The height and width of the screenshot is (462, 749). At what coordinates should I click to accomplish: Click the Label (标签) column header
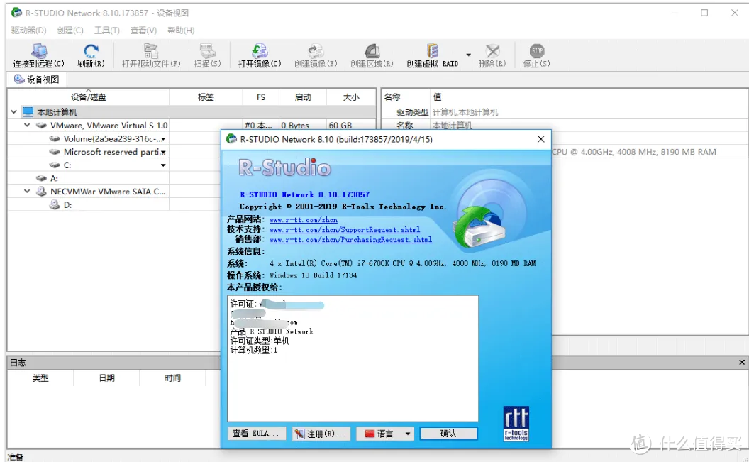tap(206, 97)
